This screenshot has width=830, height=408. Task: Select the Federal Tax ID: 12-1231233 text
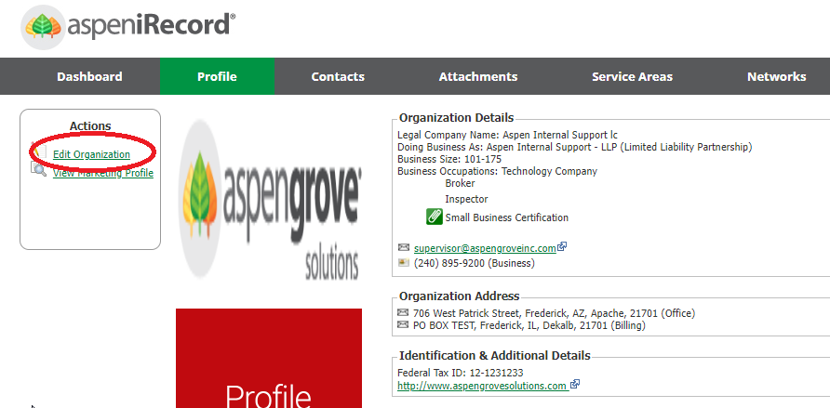tap(461, 373)
